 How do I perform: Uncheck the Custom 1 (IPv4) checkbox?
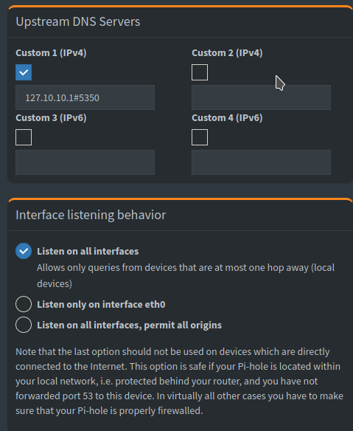pos(24,72)
